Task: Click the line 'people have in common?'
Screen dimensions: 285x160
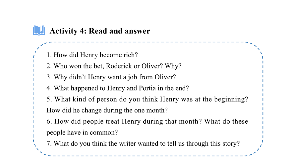Action: [x=82, y=133]
